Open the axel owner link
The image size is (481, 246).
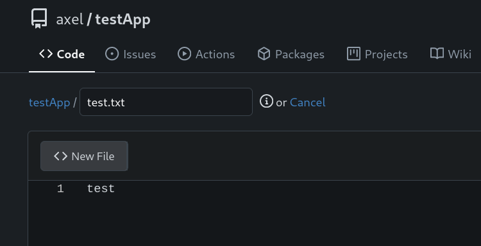tap(70, 19)
